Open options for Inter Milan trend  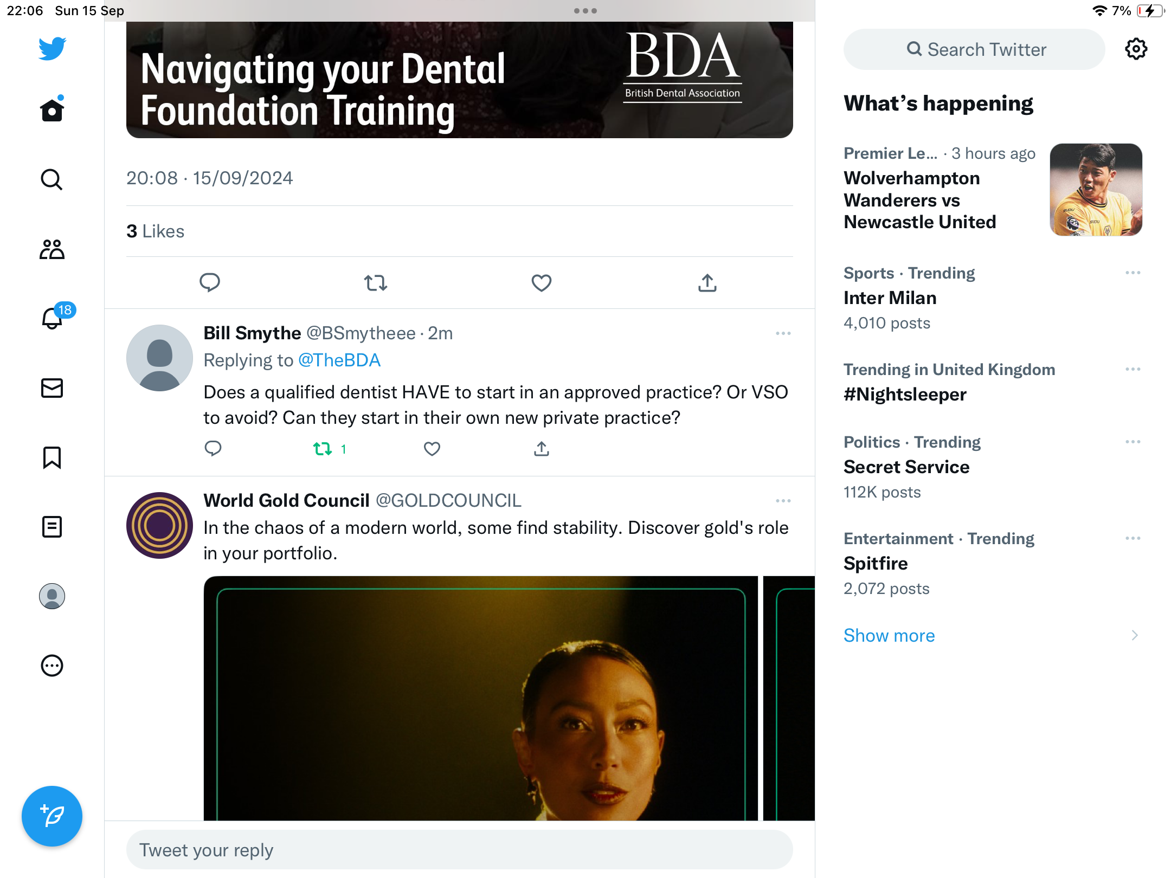tap(1133, 273)
